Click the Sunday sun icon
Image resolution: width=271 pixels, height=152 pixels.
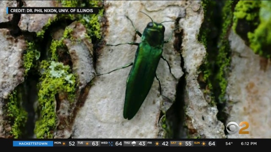[x=204, y=144]
